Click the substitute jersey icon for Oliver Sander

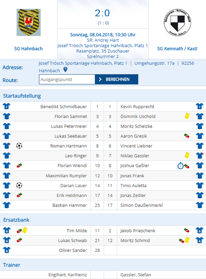tap(6, 250)
